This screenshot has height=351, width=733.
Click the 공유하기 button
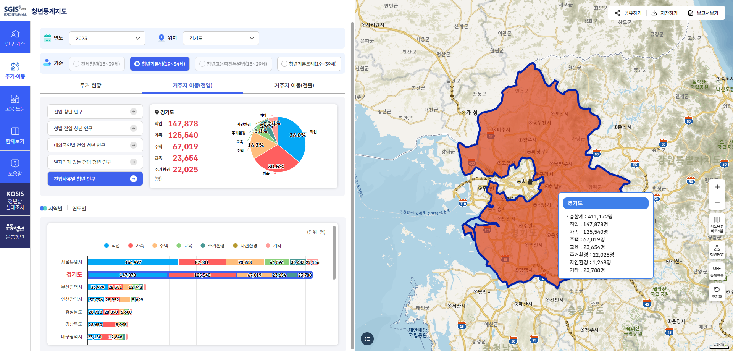click(x=628, y=13)
